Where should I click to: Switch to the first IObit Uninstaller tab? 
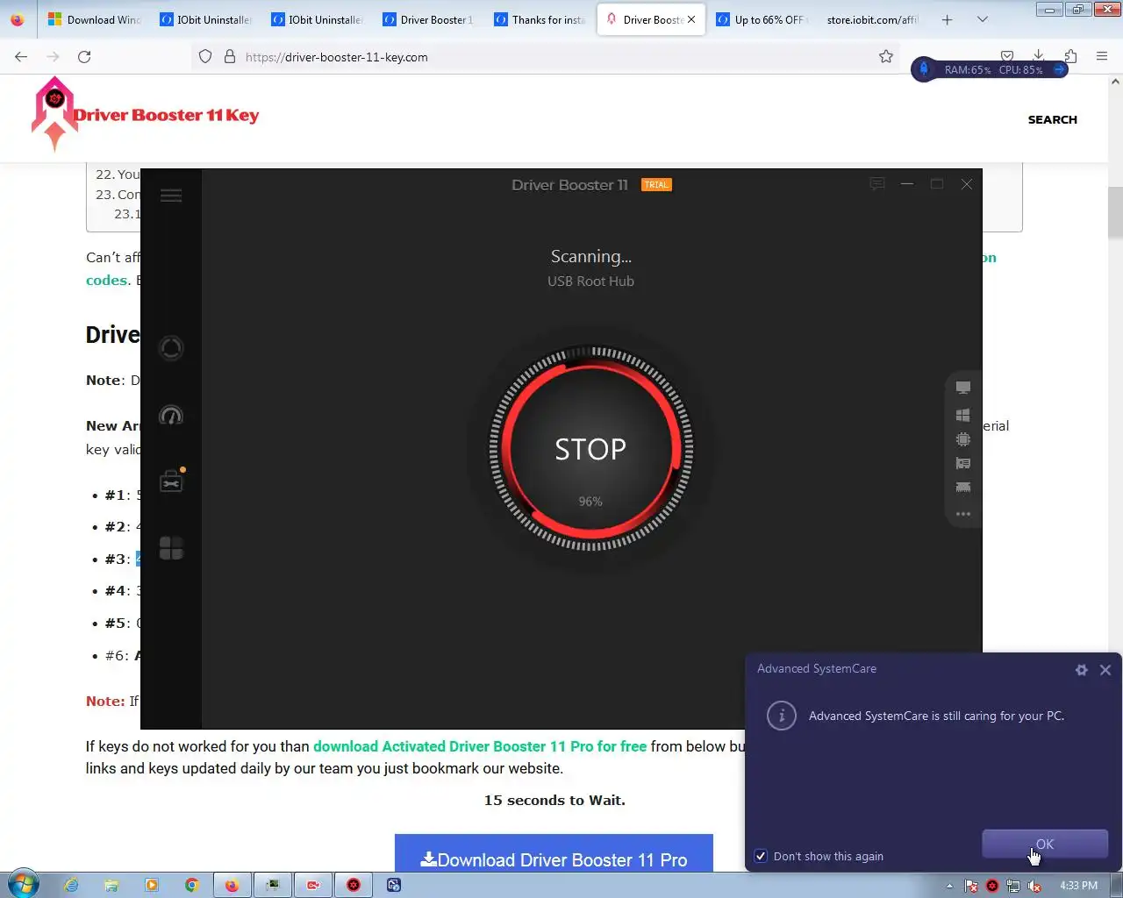(x=205, y=19)
